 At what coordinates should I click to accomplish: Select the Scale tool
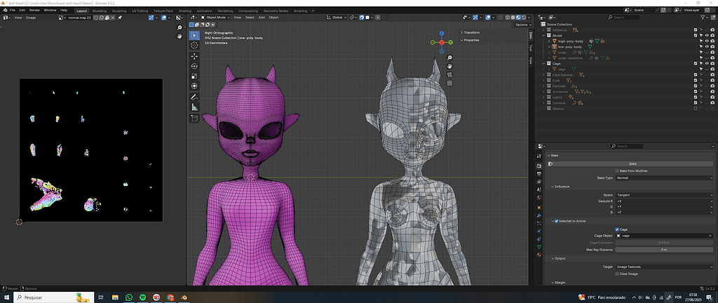194,76
